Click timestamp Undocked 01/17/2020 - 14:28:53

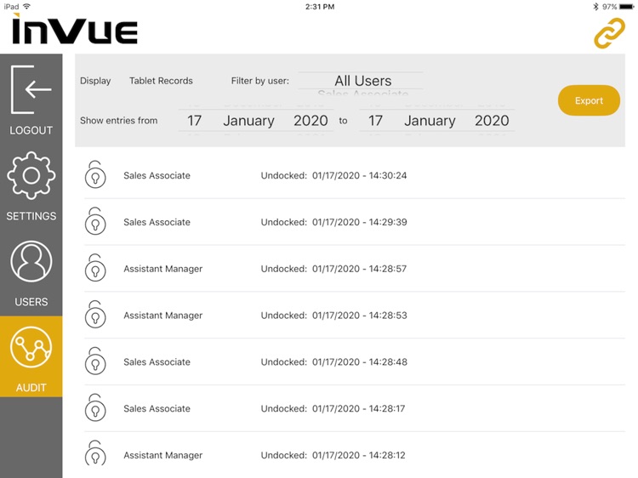[333, 316]
